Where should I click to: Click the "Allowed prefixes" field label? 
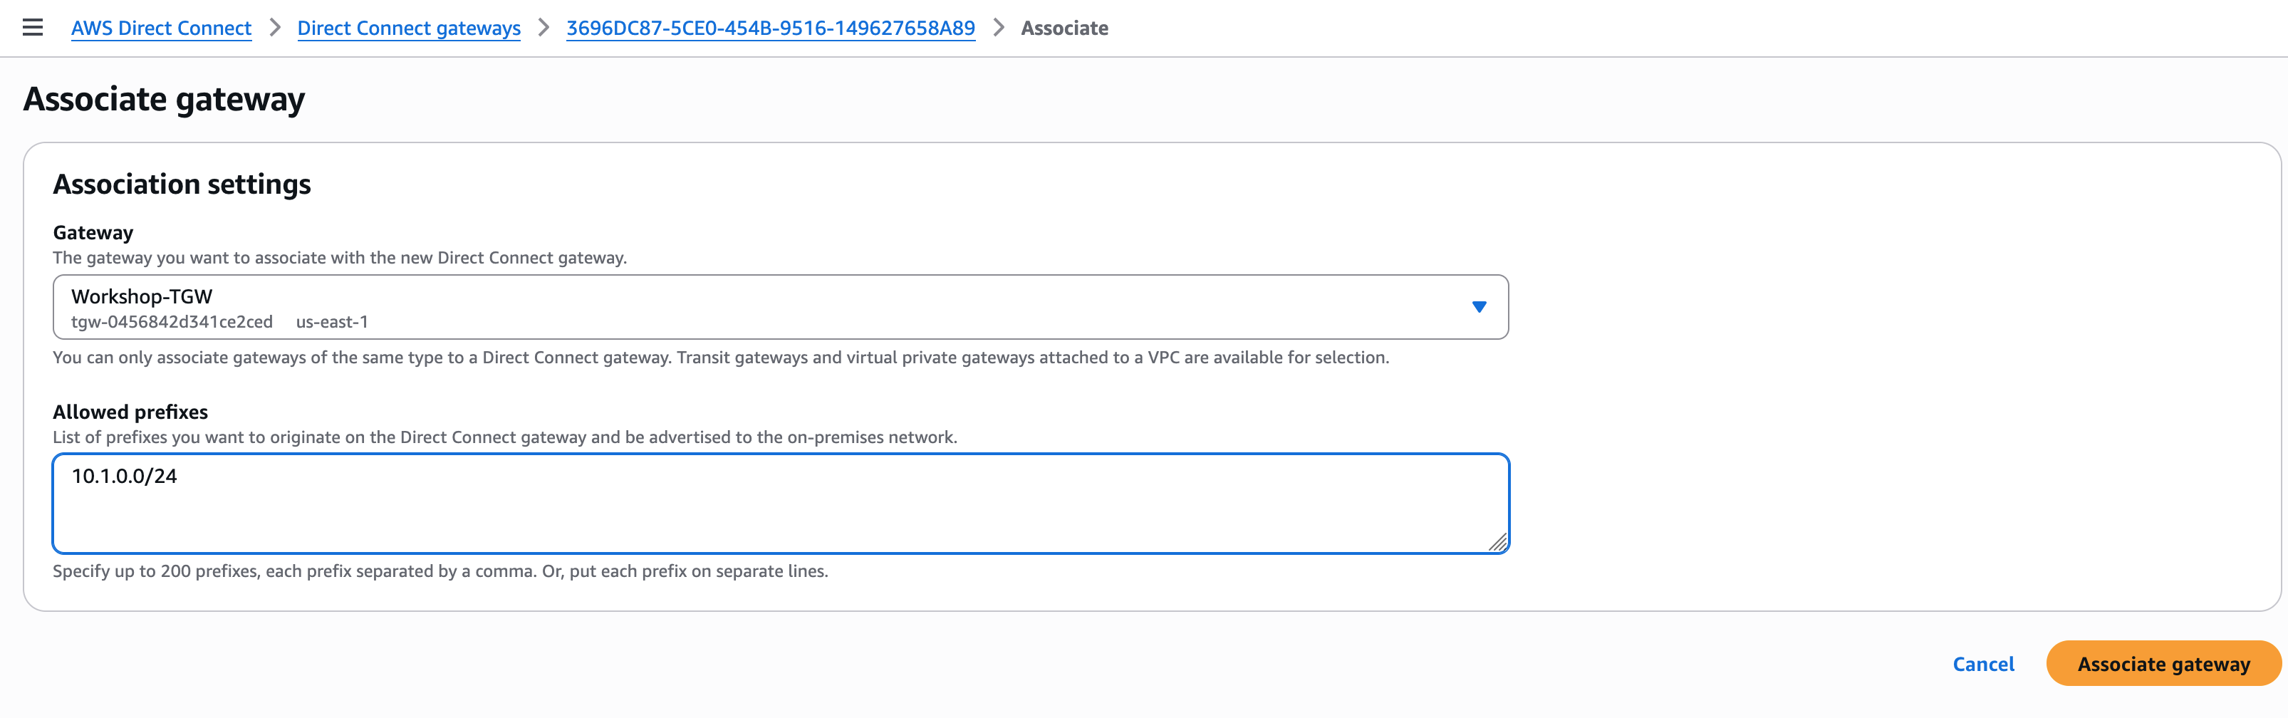pyautogui.click(x=130, y=412)
